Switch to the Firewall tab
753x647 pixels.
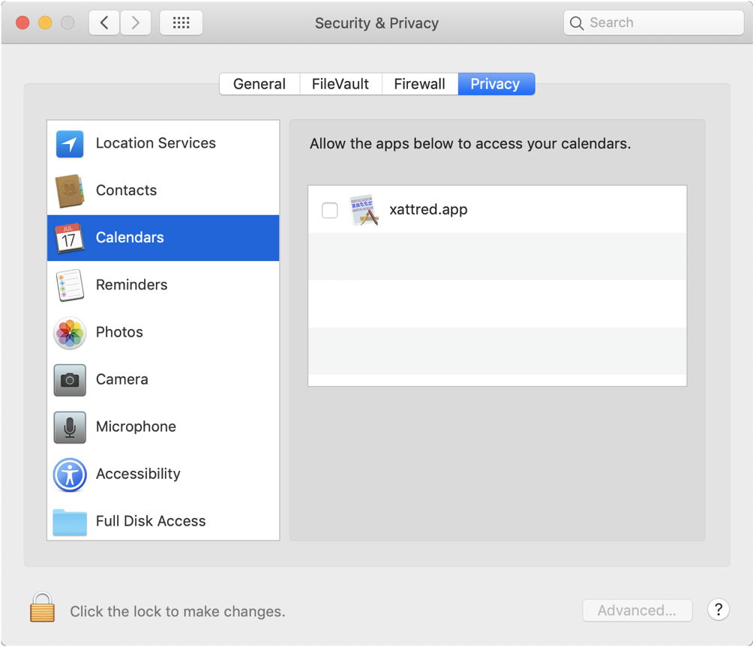419,84
